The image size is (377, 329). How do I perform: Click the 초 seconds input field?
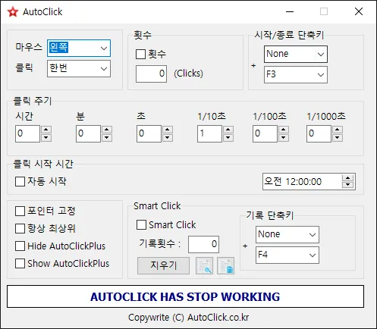pyautogui.click(x=149, y=133)
